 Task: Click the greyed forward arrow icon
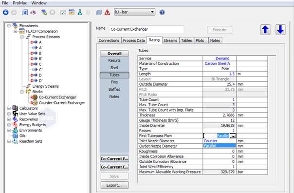pyautogui.click(x=14, y=12)
